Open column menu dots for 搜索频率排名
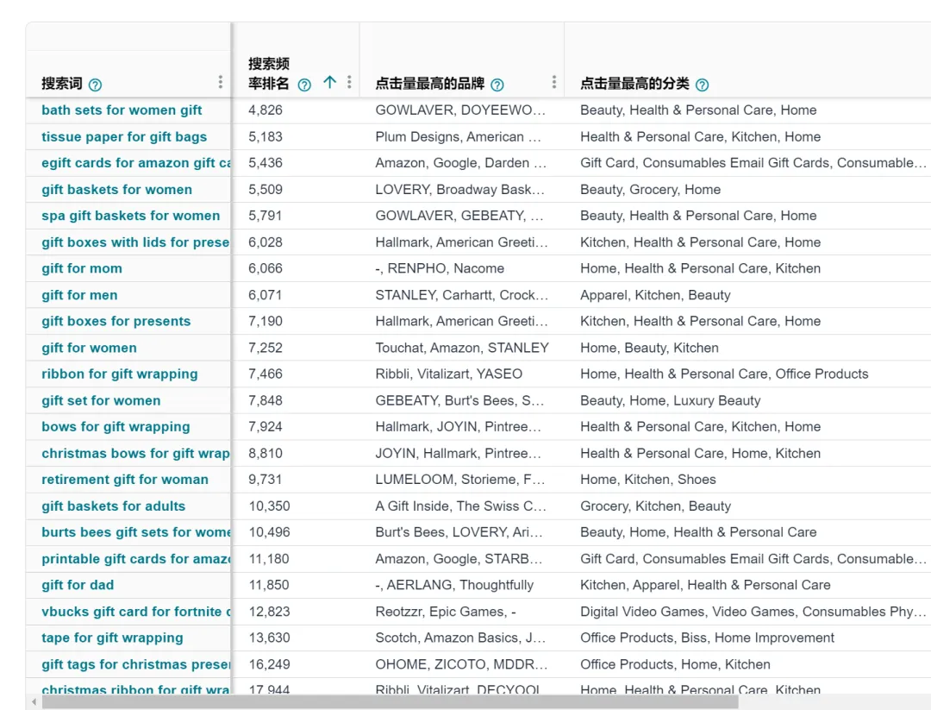Screen dimensions: 931x710 coord(349,82)
